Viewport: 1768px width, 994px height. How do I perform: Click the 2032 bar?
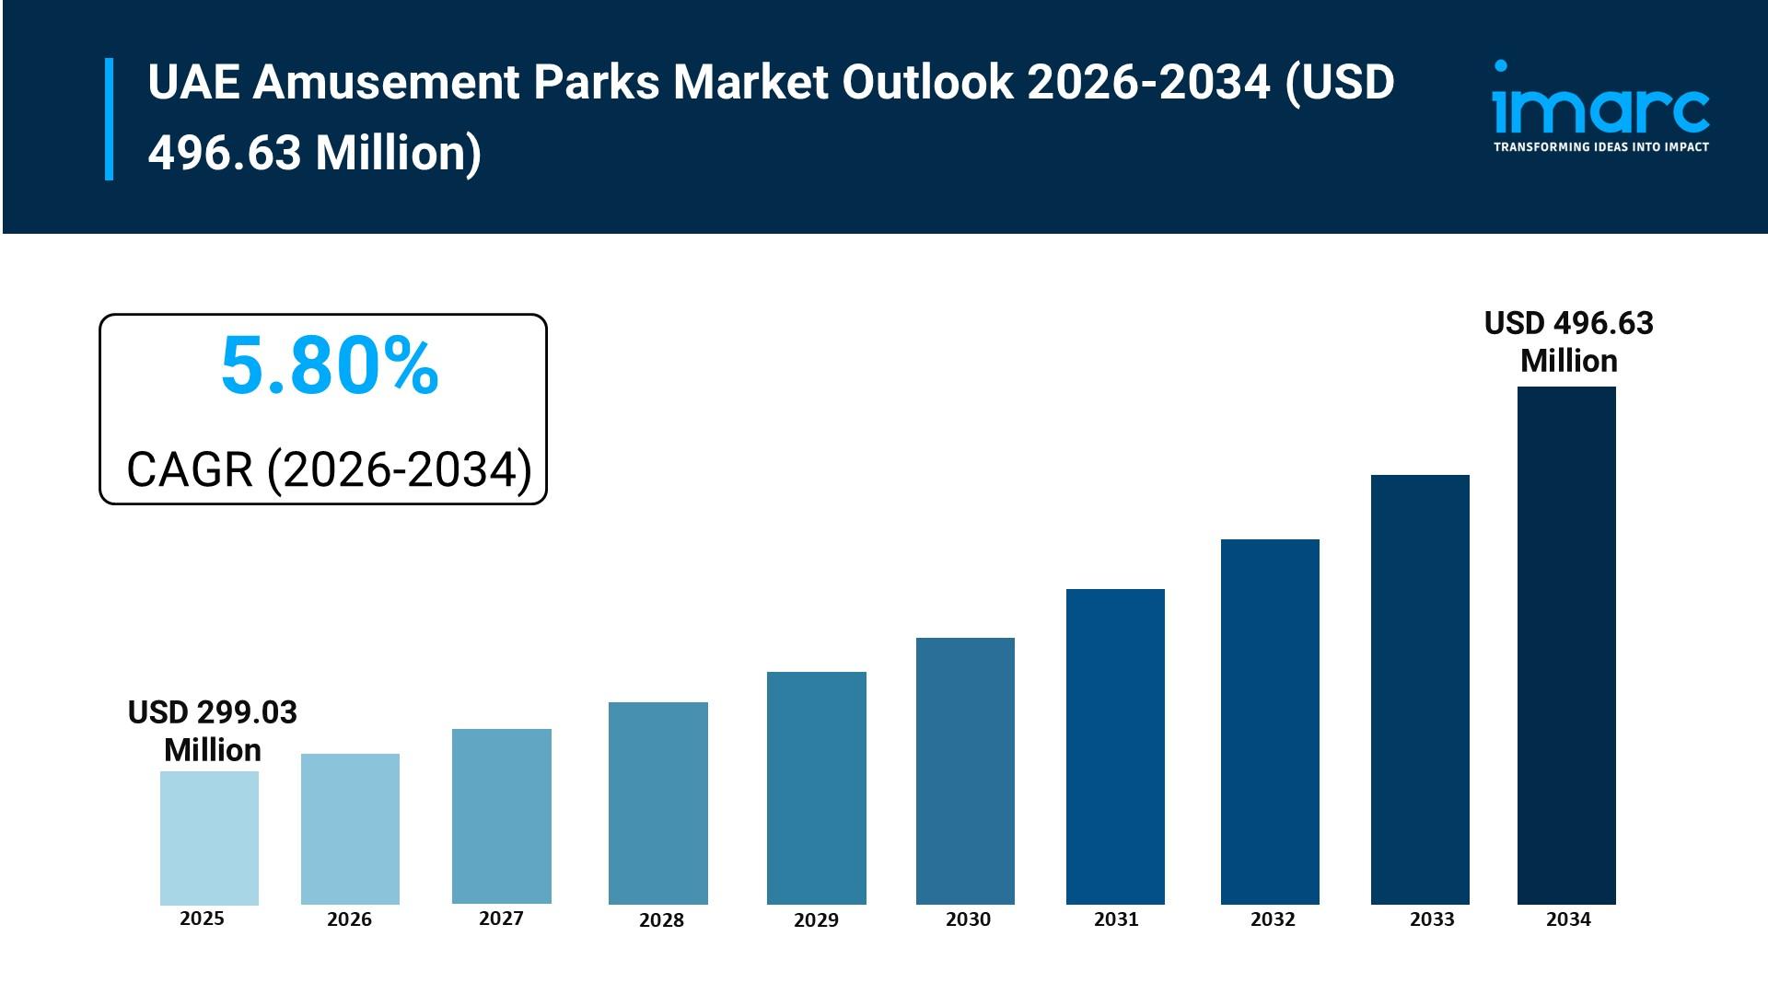pos(1270,722)
